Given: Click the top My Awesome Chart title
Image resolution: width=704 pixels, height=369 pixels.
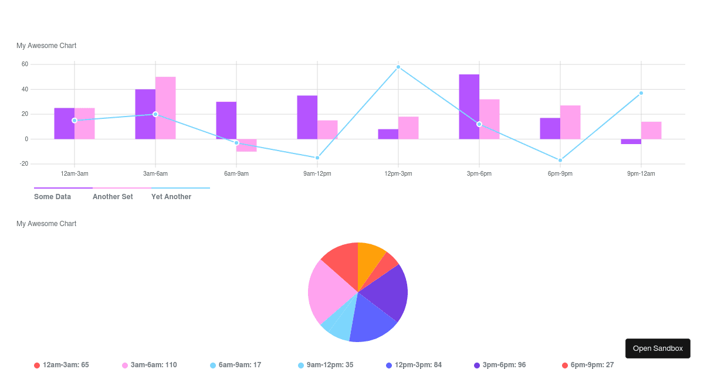Looking at the screenshot, I should 46,45.
